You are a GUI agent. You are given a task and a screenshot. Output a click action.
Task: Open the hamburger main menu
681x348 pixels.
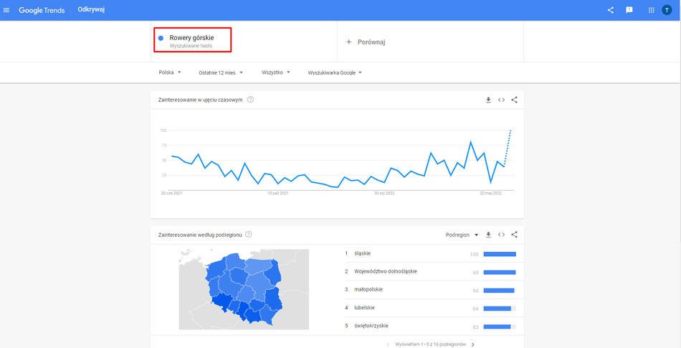(6, 10)
